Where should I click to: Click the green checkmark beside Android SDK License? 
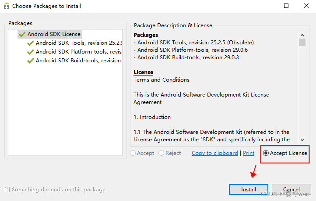pos(22,34)
